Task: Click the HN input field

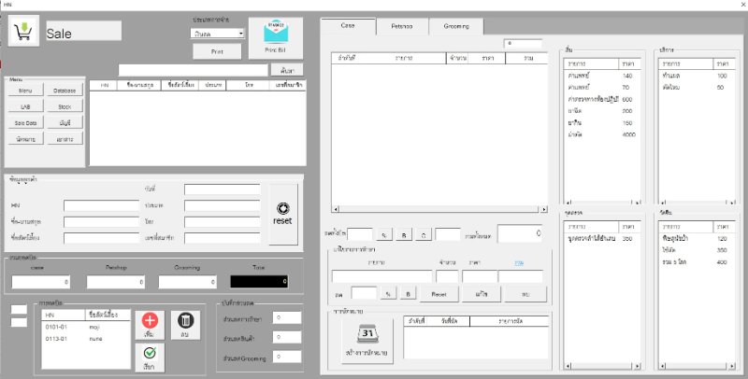Action: (100, 205)
